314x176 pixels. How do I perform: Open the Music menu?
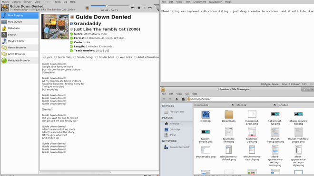pos(5,2)
